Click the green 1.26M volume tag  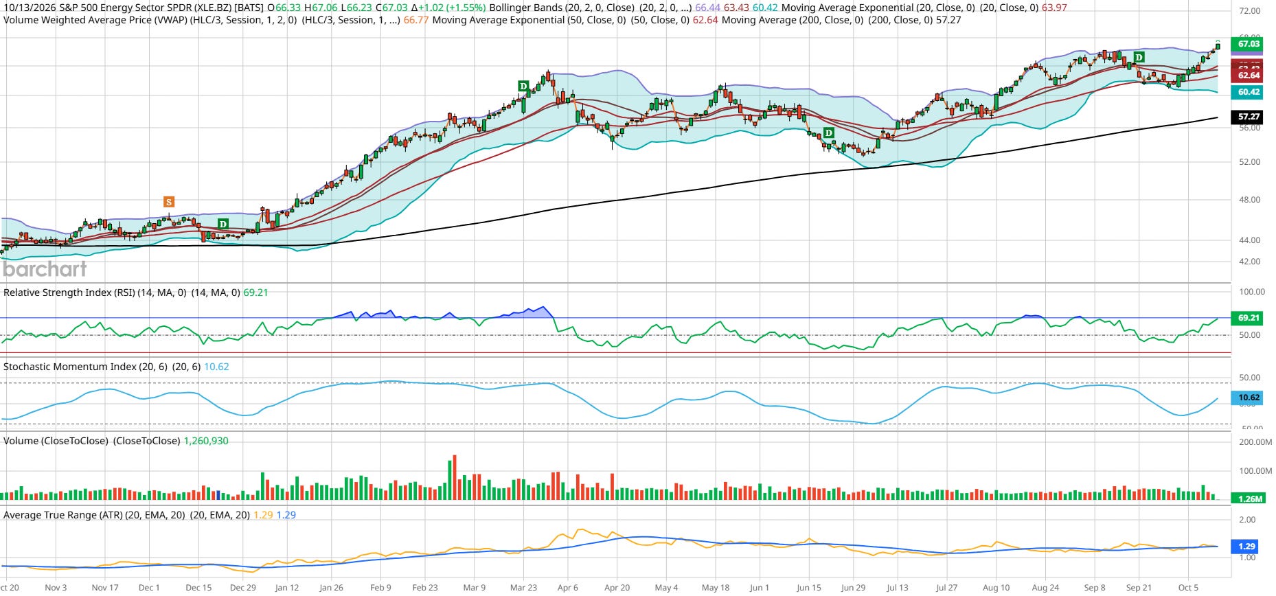1248,499
